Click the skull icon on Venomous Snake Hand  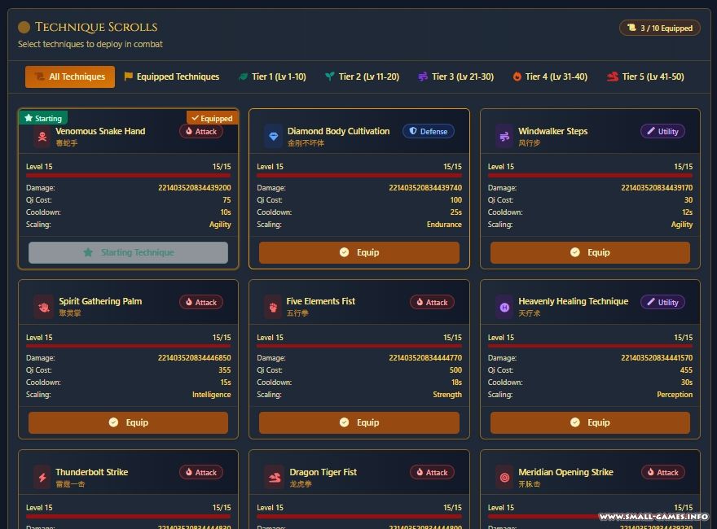[x=42, y=137]
